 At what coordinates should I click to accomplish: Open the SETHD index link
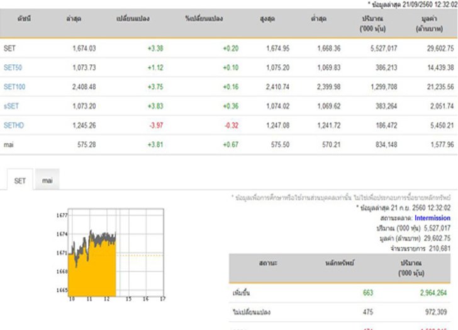pyautogui.click(x=14, y=125)
